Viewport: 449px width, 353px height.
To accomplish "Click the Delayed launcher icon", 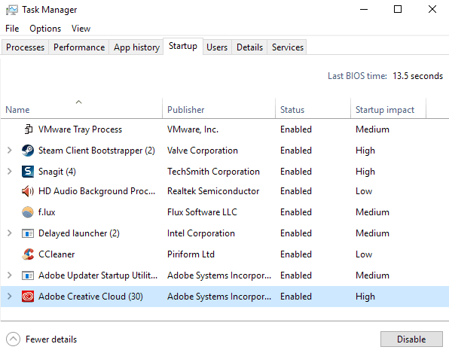I will [x=28, y=233].
